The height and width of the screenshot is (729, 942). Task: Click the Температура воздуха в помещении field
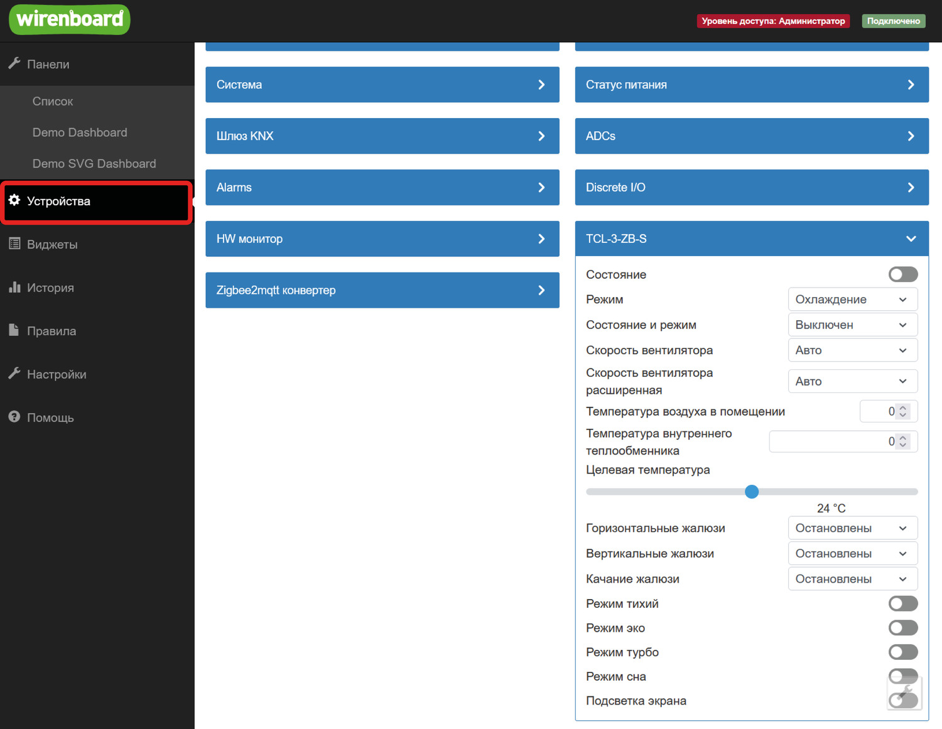pyautogui.click(x=879, y=411)
